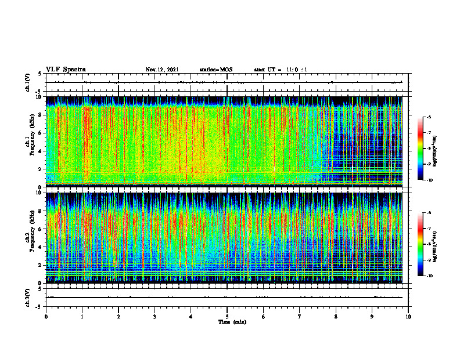Viewport: 460px width, 355px height.
Task: Click the ch.1 color bar units label
Action: tap(435, 151)
